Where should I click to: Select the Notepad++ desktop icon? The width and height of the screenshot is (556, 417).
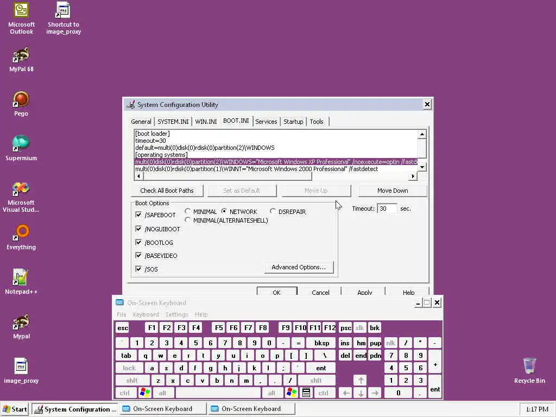(x=21, y=282)
